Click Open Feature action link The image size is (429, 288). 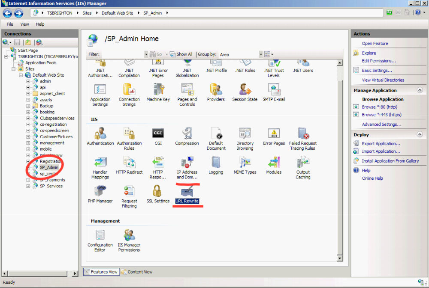click(x=375, y=43)
